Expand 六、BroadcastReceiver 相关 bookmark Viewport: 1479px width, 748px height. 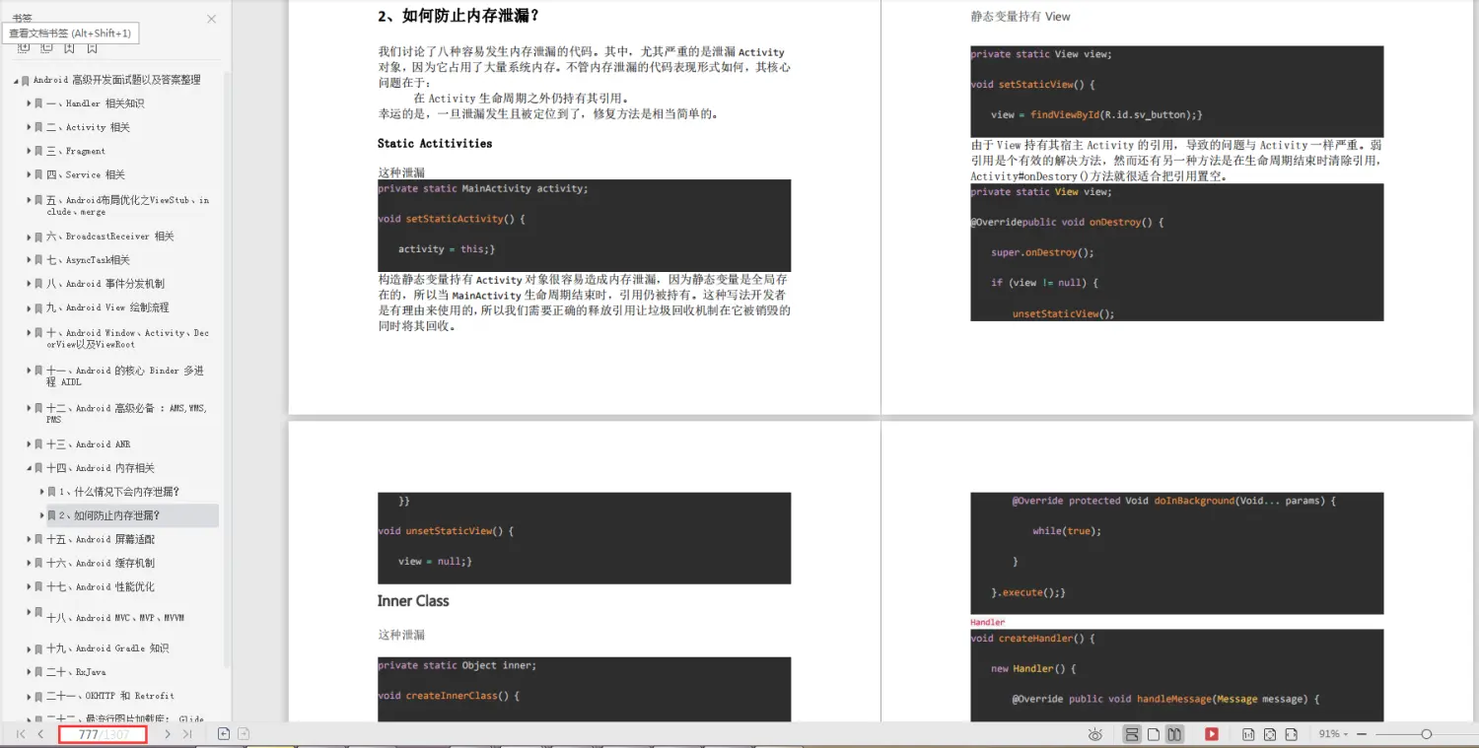tap(29, 237)
